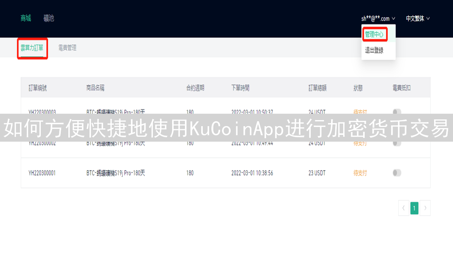Toggle 電費抵扣 switch for order YH220300001
Image resolution: width=453 pixels, height=255 pixels.
point(397,173)
